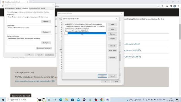Close the Edit environment variable dialog
This screenshot has width=181, height=102.
point(117,19)
